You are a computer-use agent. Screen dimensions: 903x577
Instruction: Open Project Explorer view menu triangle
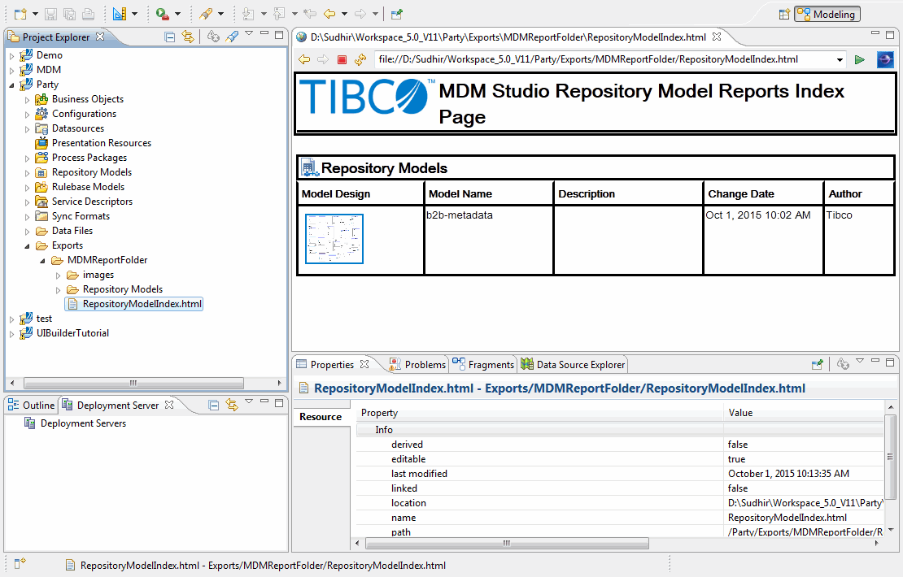[249, 34]
